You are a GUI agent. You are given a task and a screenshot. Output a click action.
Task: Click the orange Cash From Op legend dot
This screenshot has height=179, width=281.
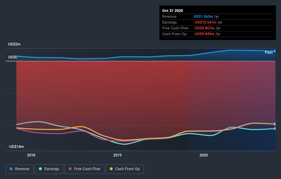click(x=111, y=169)
